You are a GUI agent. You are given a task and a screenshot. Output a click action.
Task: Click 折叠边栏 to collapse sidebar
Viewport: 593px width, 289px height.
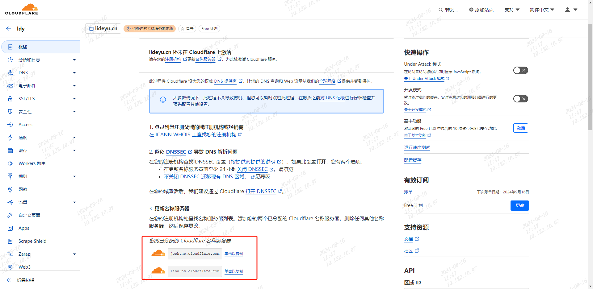click(x=26, y=280)
